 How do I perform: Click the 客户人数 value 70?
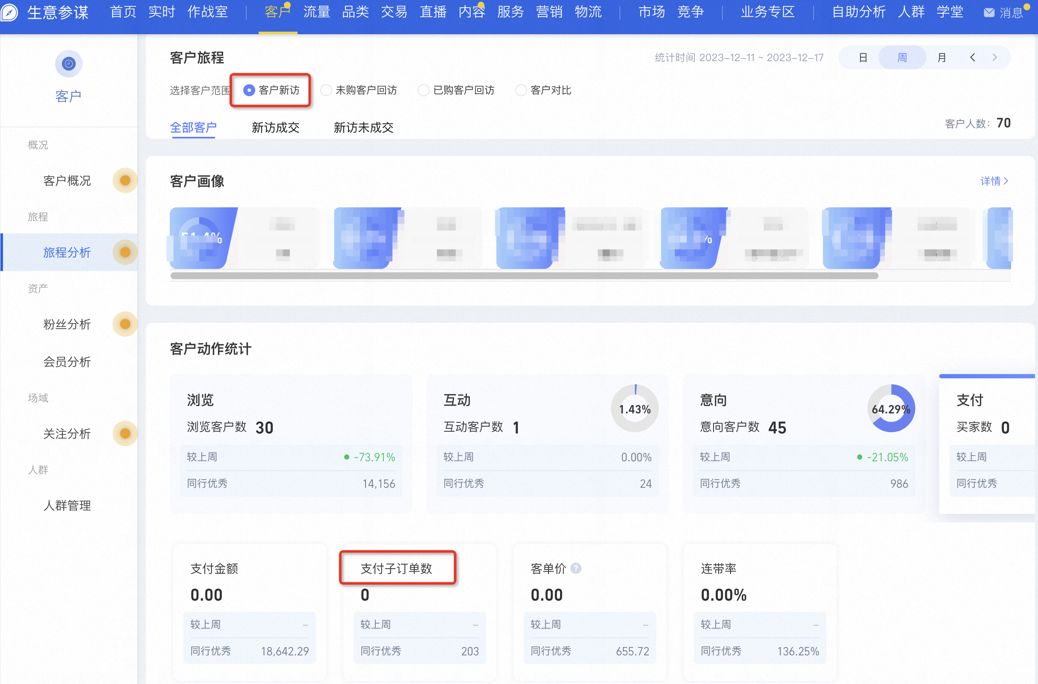tap(1003, 123)
